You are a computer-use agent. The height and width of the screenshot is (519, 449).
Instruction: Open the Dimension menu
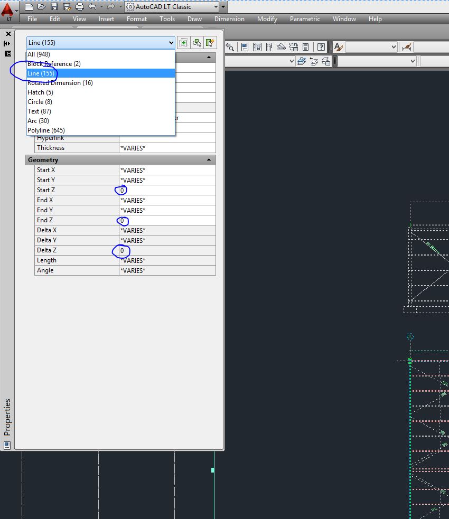[229, 19]
